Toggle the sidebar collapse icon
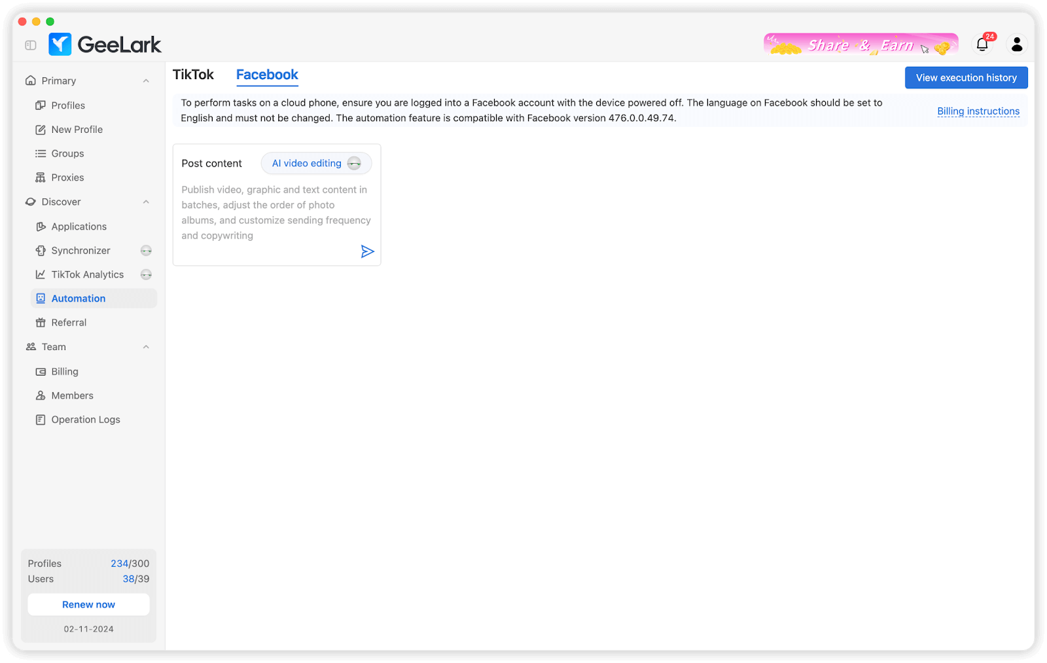 click(31, 45)
